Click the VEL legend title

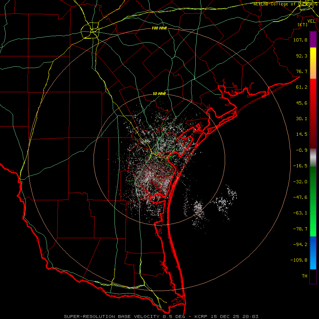311,21
